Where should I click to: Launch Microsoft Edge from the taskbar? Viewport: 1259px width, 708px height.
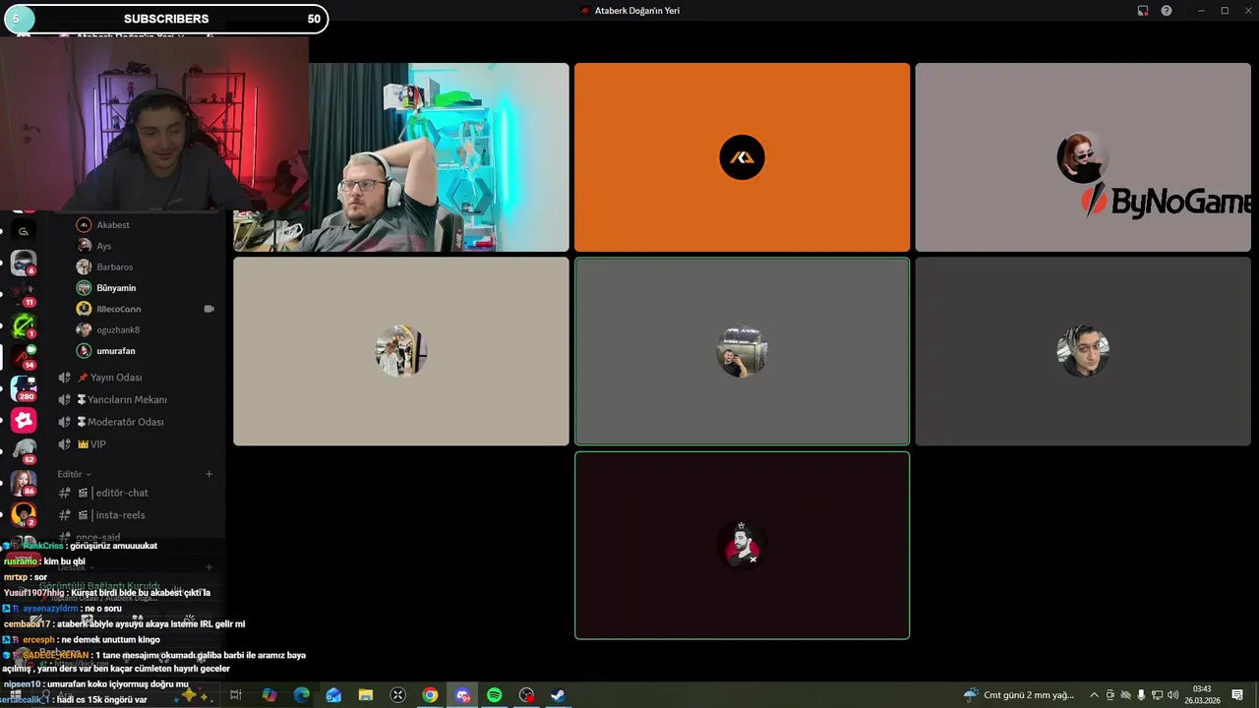(301, 695)
